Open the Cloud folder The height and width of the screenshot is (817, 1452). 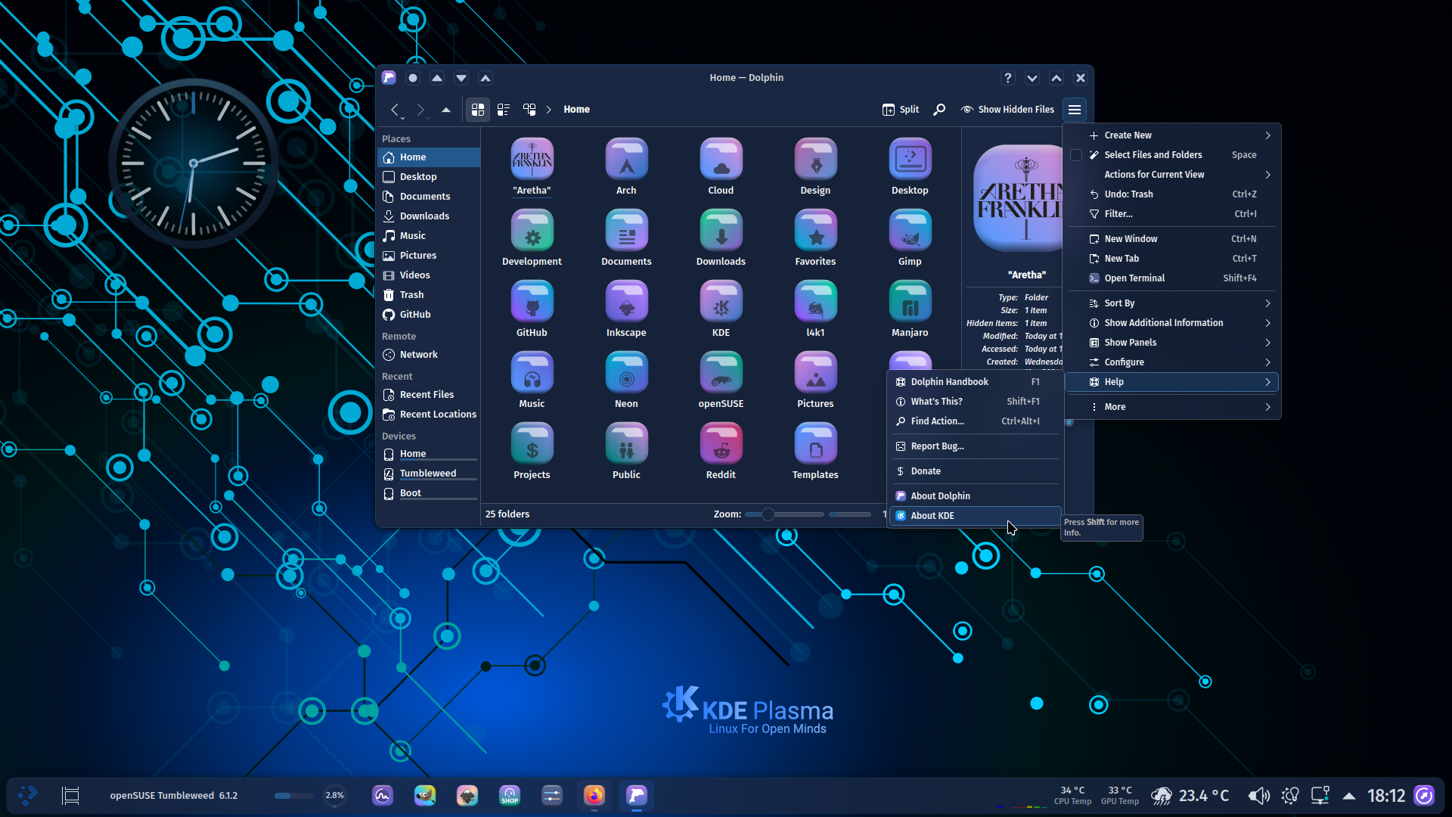click(x=721, y=166)
